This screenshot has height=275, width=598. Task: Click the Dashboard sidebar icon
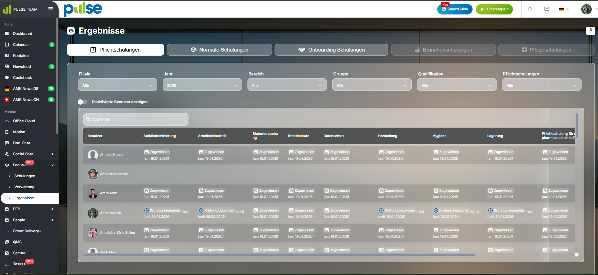click(7, 34)
